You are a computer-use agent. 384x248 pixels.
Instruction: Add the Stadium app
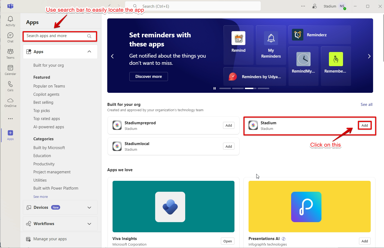pos(365,125)
